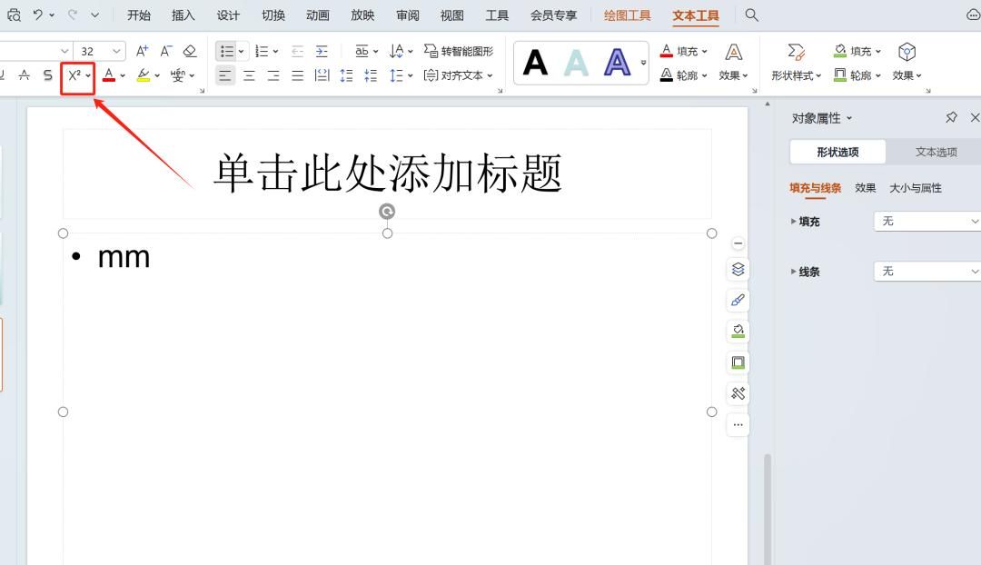981x565 pixels.
Task: Pin the 对象属性 panel
Action: pyautogui.click(x=951, y=117)
